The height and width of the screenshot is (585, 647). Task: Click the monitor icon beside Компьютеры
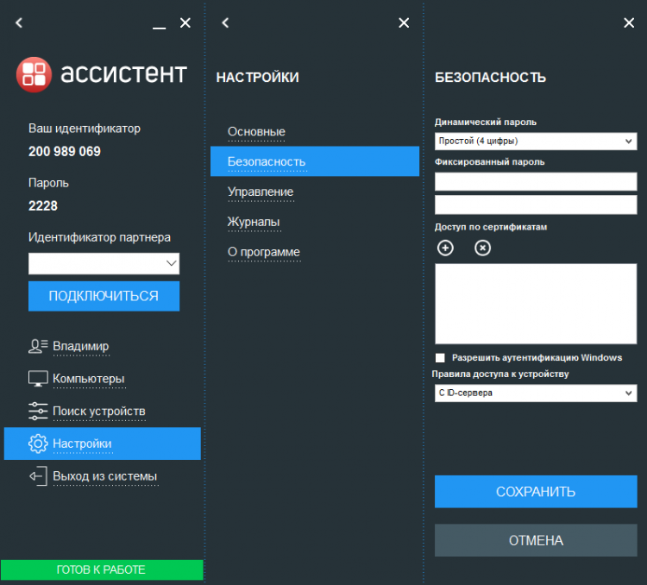point(37,379)
